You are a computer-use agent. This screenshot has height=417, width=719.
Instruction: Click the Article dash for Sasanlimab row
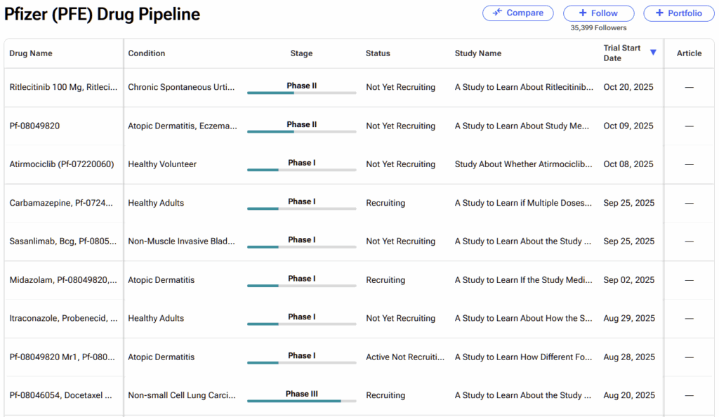coord(689,241)
